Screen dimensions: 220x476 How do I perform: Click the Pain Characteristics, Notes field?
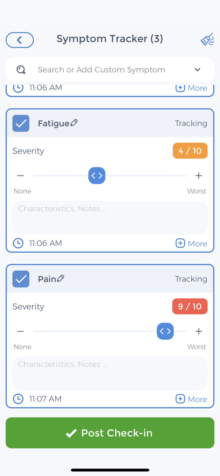(110, 373)
